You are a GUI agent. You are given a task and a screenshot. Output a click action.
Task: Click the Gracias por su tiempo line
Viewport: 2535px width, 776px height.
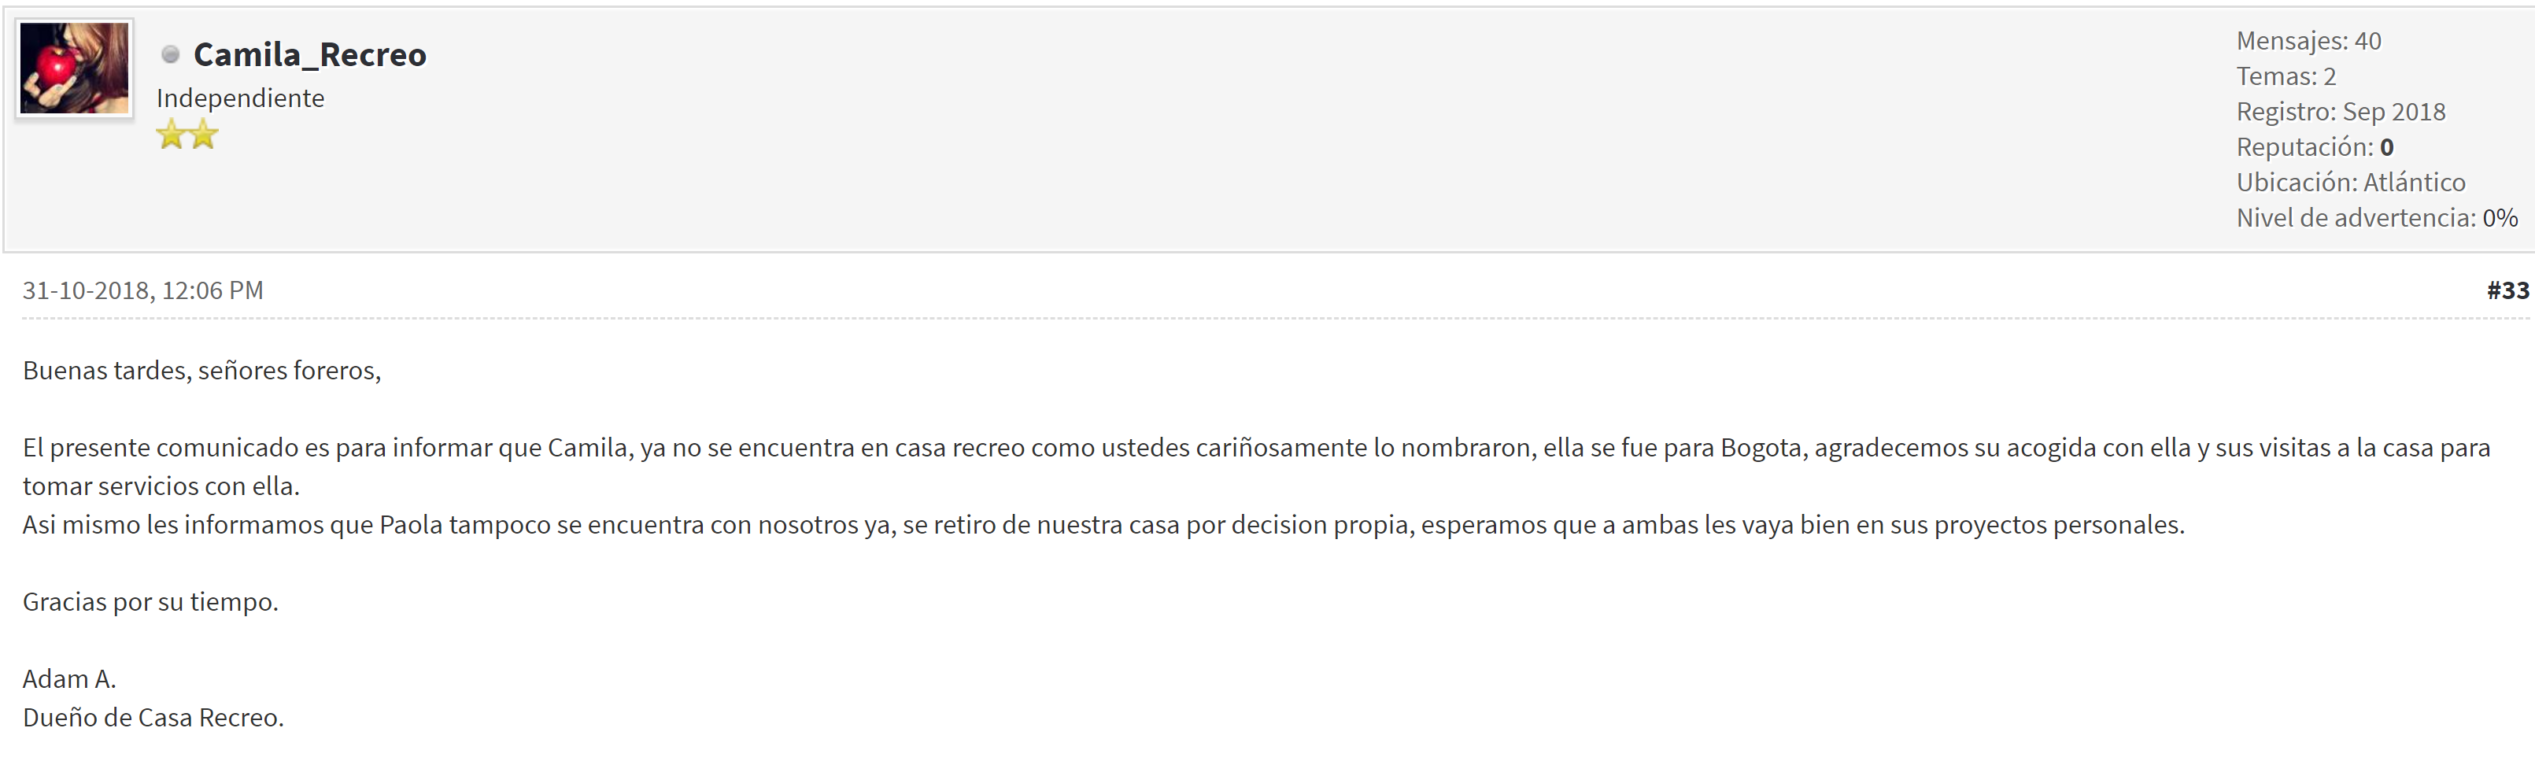tap(150, 602)
